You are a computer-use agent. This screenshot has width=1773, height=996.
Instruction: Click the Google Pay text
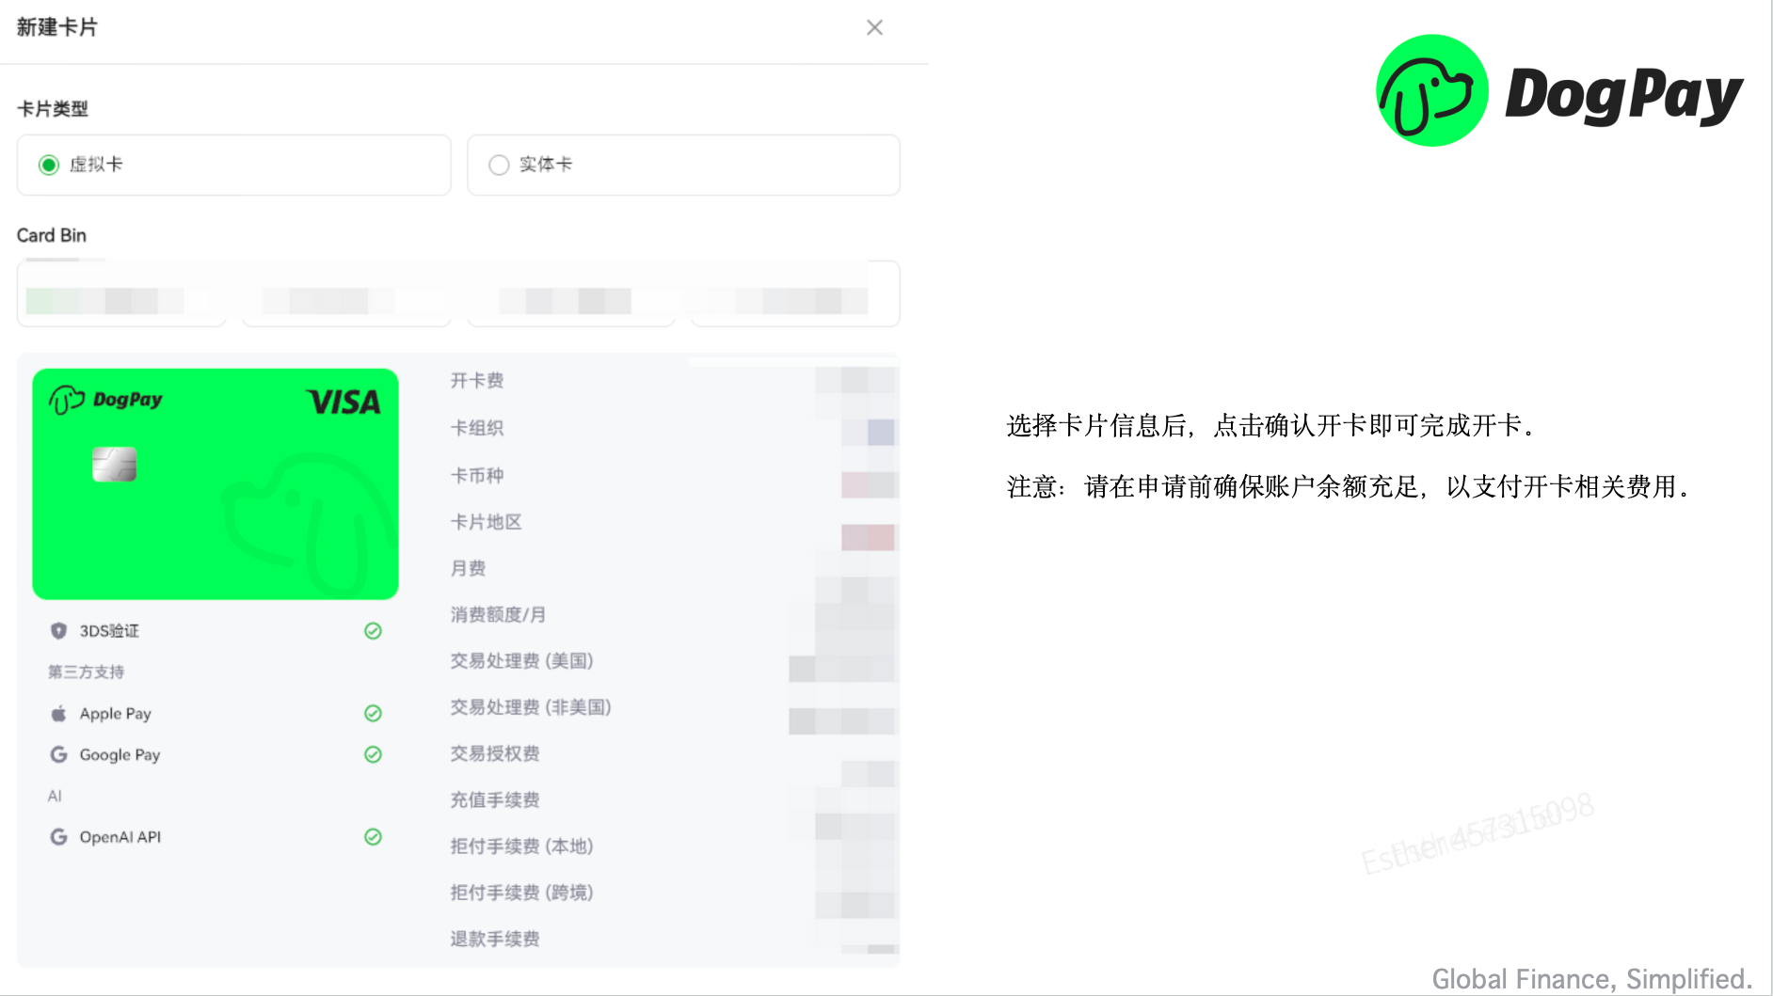[x=120, y=755]
